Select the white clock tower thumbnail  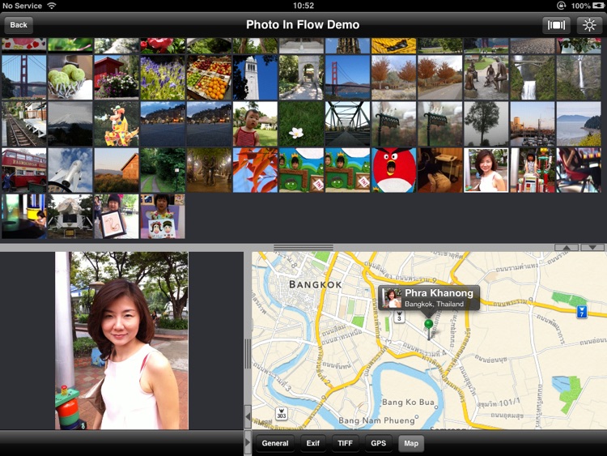click(255, 78)
